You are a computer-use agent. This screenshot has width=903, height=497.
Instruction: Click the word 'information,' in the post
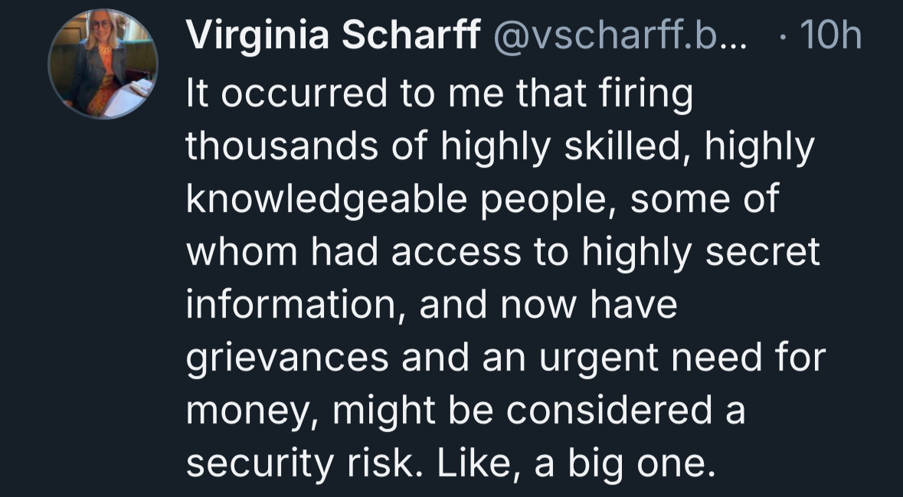click(296, 306)
